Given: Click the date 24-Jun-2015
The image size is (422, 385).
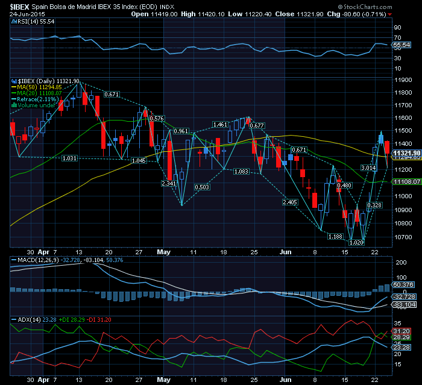Looking at the screenshot, I should pos(27,14).
